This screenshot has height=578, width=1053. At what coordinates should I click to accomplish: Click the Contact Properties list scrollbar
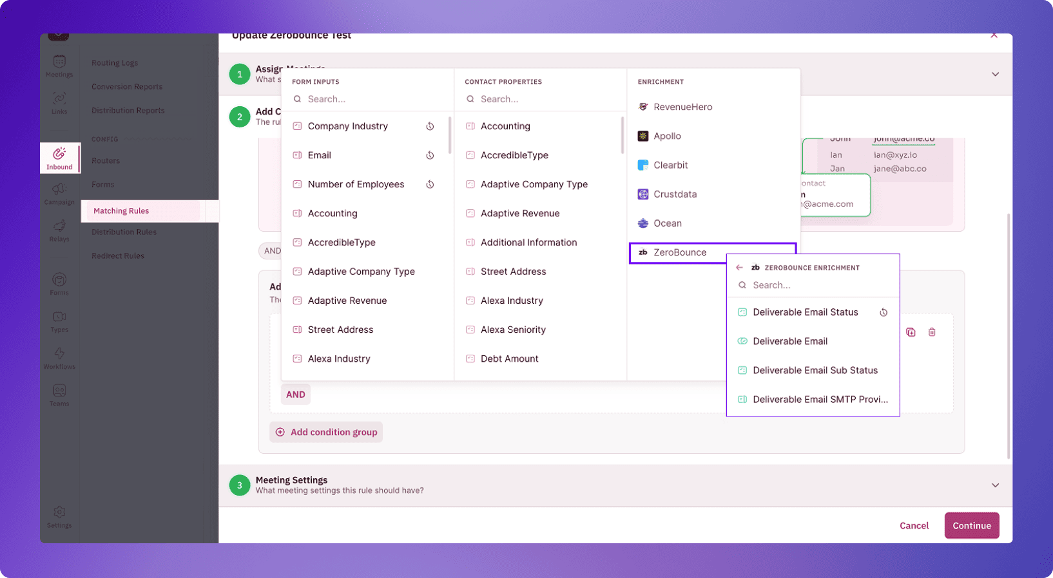coord(623,134)
